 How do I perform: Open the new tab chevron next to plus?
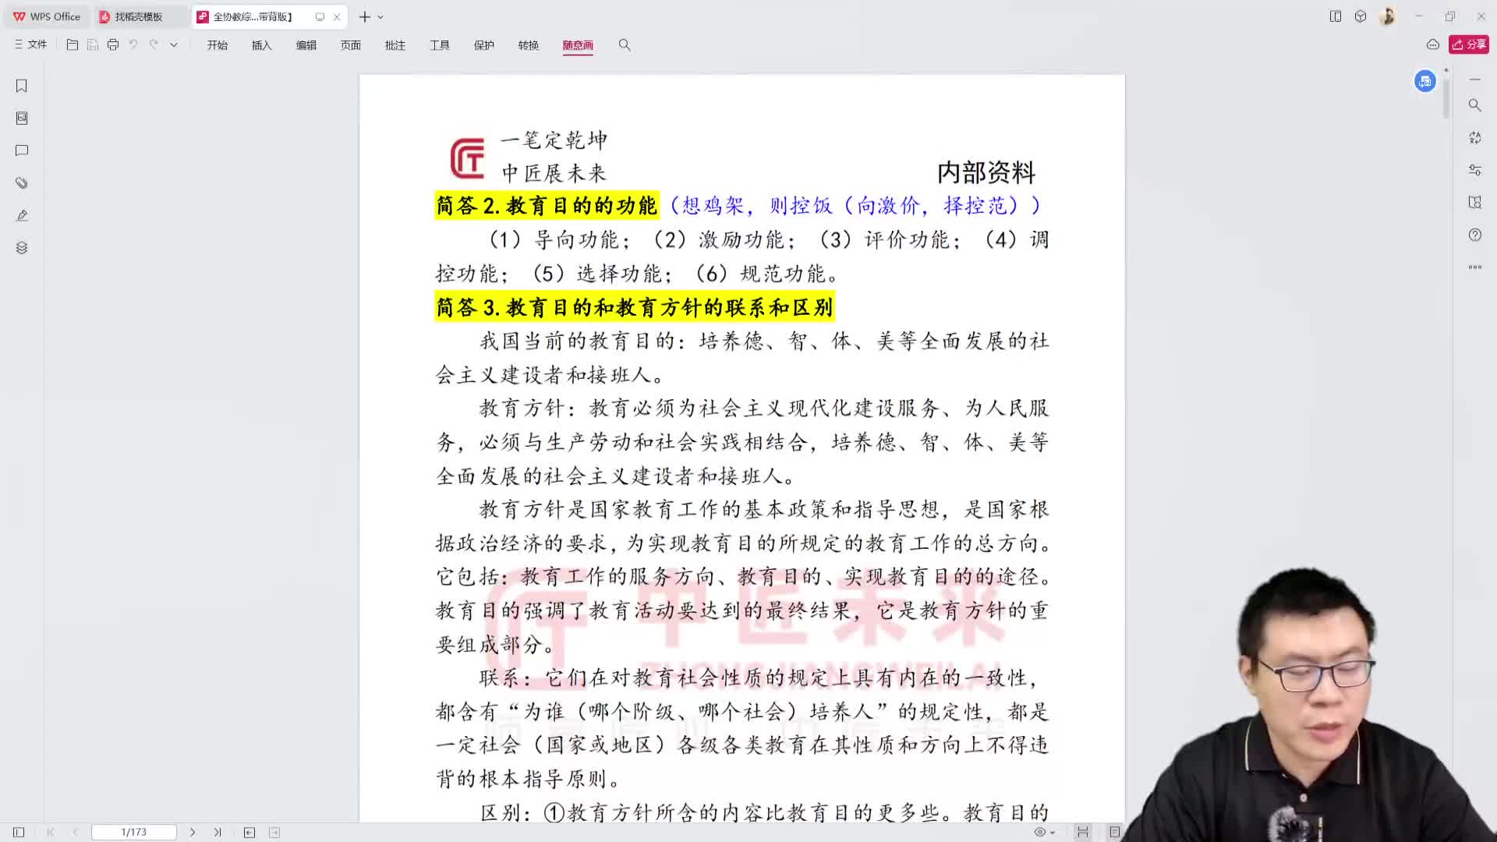(x=379, y=16)
